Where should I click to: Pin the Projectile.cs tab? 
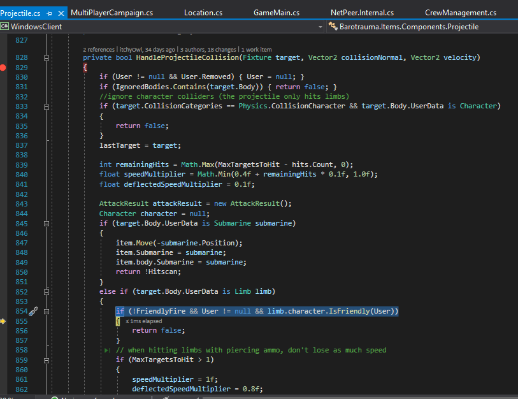point(49,13)
